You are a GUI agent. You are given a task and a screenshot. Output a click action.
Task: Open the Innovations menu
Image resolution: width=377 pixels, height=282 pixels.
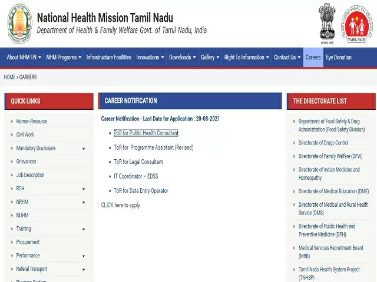pos(150,58)
